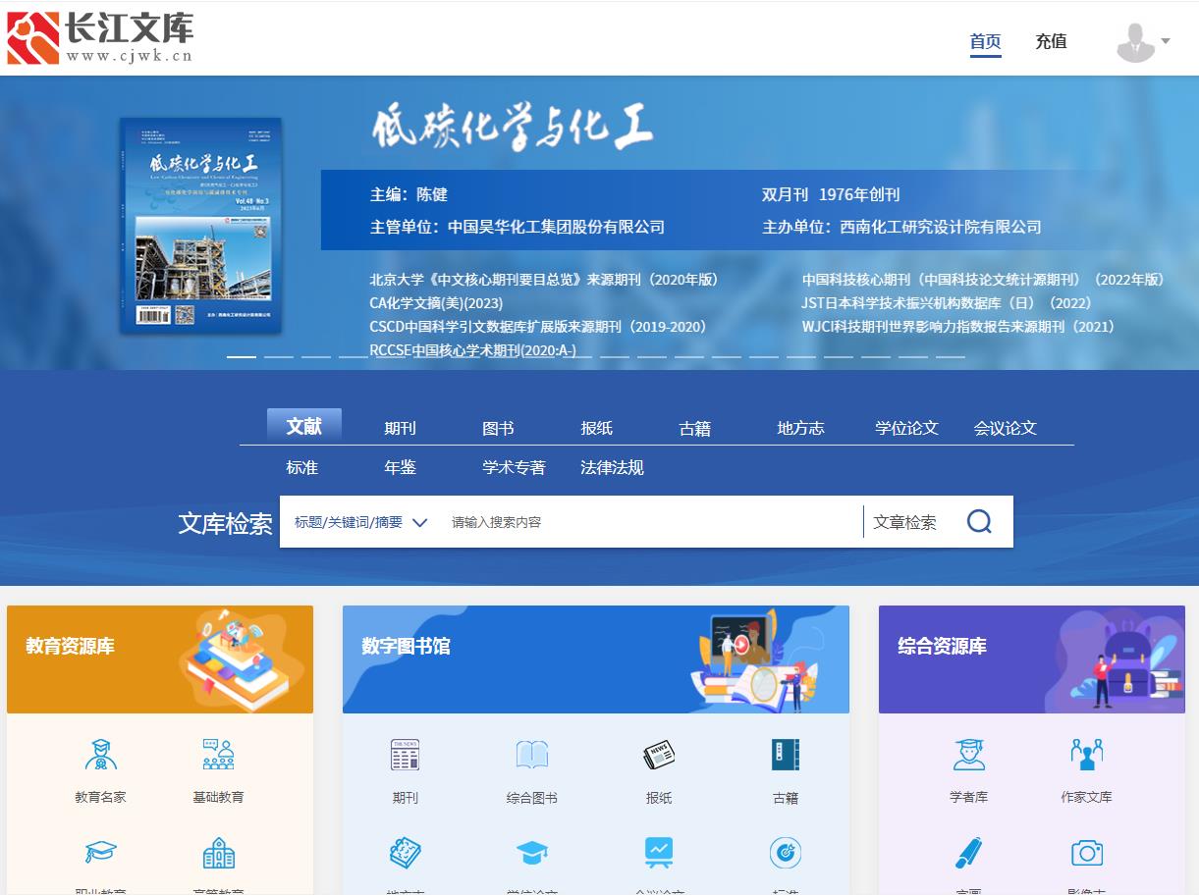This screenshot has width=1199, height=896.
Task: Click 主管单位：中国昊华化工集团股份有限公司 text
Action: [518, 227]
